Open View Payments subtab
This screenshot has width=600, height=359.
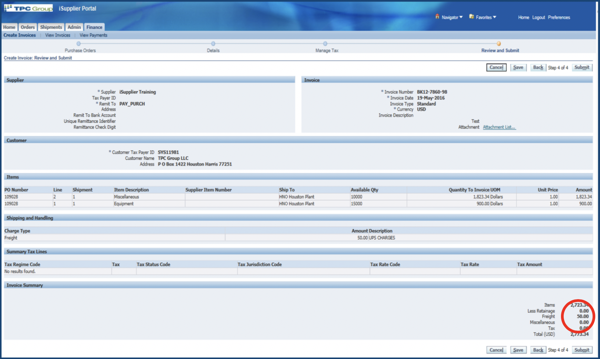(x=93, y=35)
